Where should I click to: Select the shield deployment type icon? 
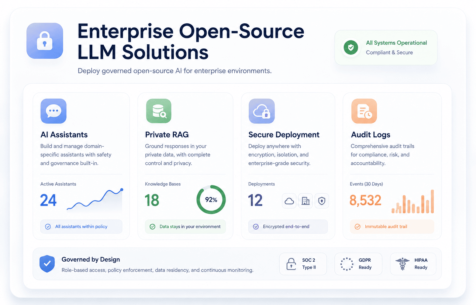(322, 201)
